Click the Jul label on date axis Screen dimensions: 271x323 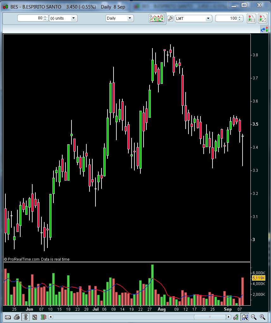95,309
